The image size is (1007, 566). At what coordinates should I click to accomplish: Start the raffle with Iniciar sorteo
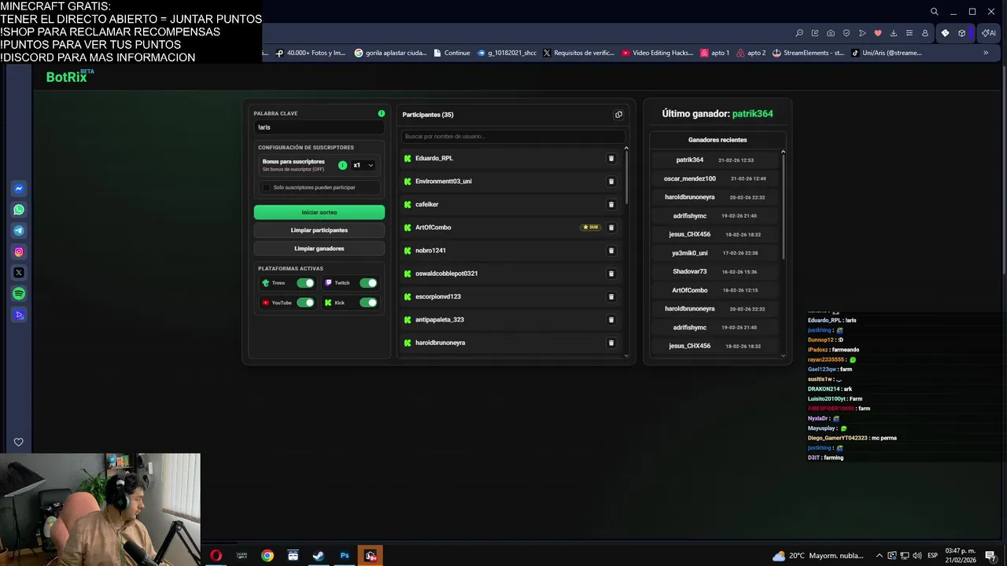pos(319,212)
